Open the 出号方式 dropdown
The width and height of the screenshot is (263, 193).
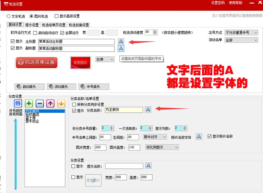click(241, 33)
